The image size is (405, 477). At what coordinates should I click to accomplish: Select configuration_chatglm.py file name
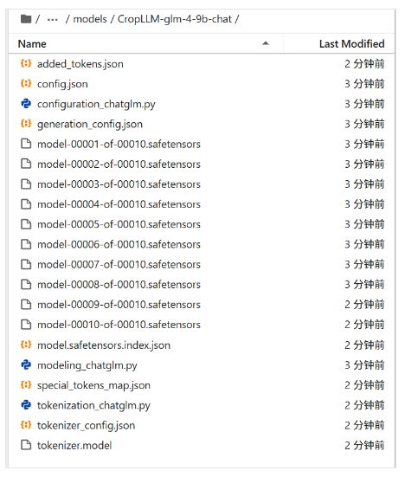[x=96, y=104]
